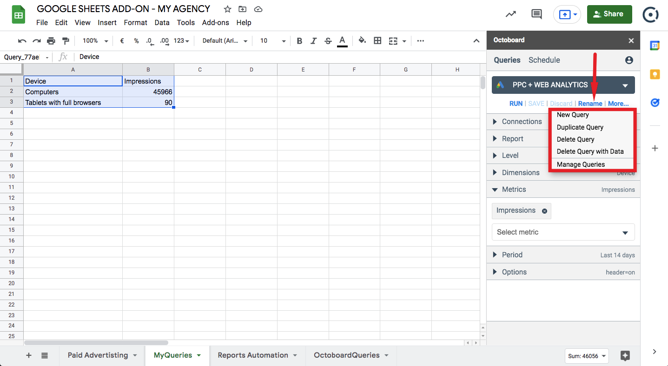Image resolution: width=668 pixels, height=366 pixels.
Task: Check the cloud save status icon
Action: pos(258,9)
